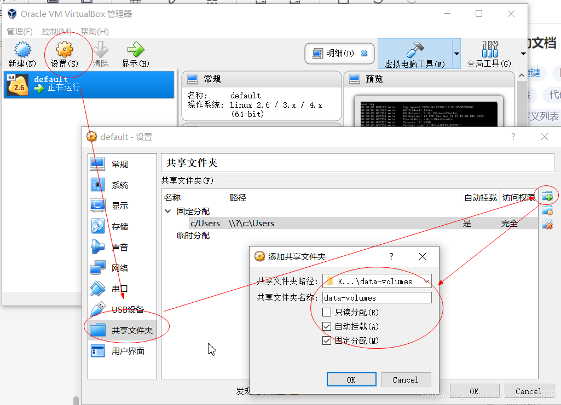Click the add shared folder icon
The width and height of the screenshot is (561, 405).
(x=547, y=196)
